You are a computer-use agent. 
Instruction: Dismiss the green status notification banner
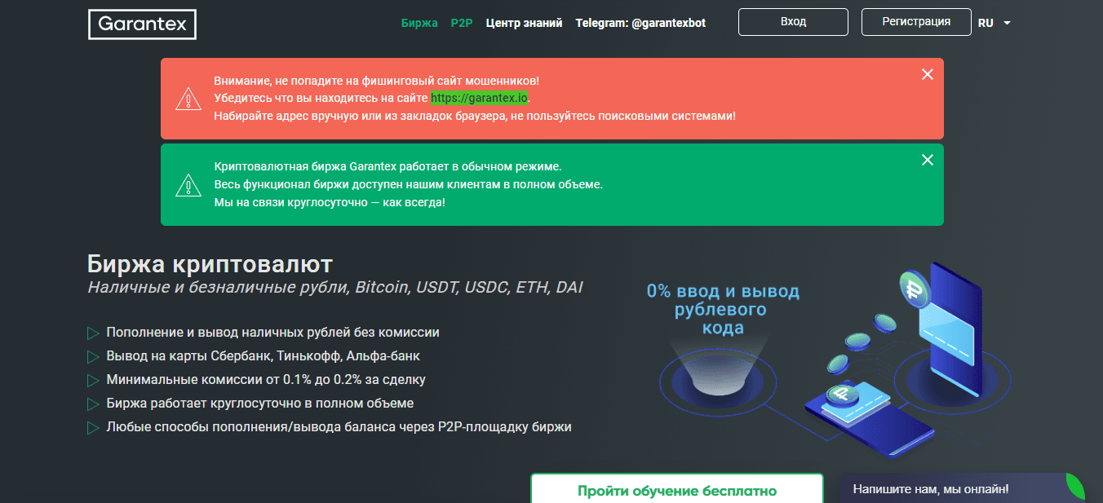927,160
